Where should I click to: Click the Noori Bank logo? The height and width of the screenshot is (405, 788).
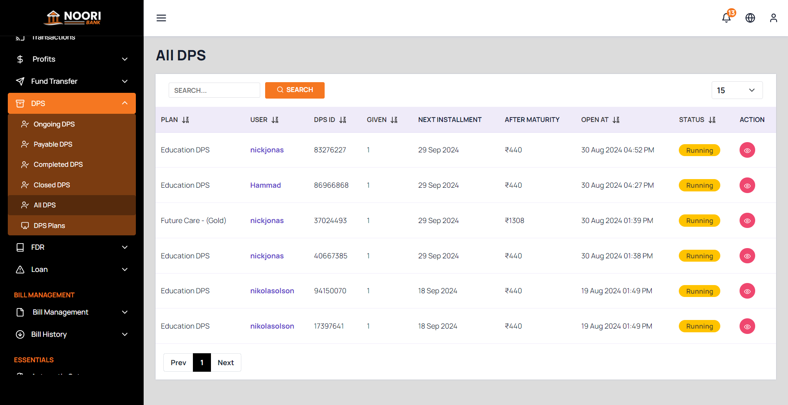tap(72, 17)
